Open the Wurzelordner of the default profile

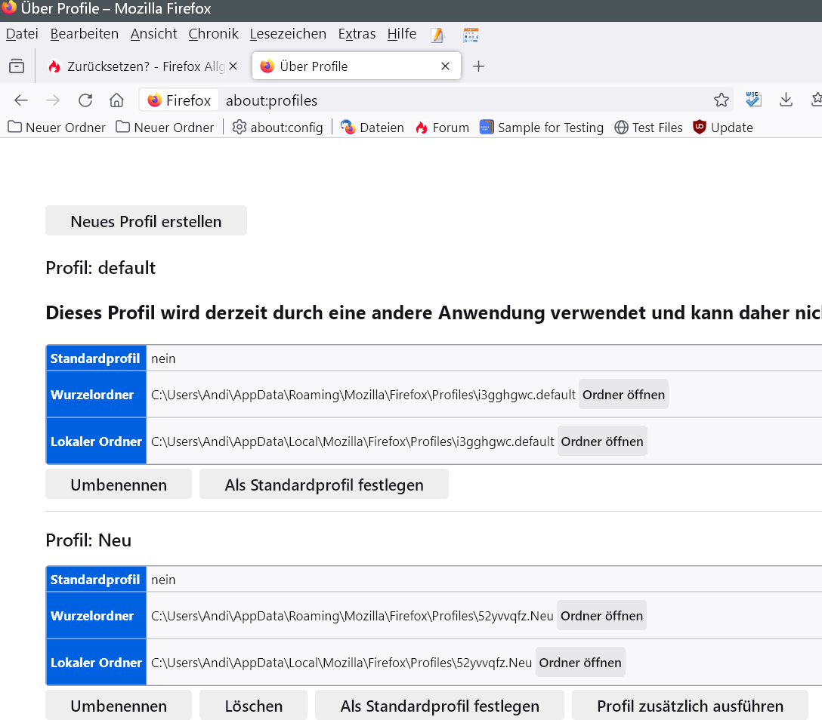(623, 395)
